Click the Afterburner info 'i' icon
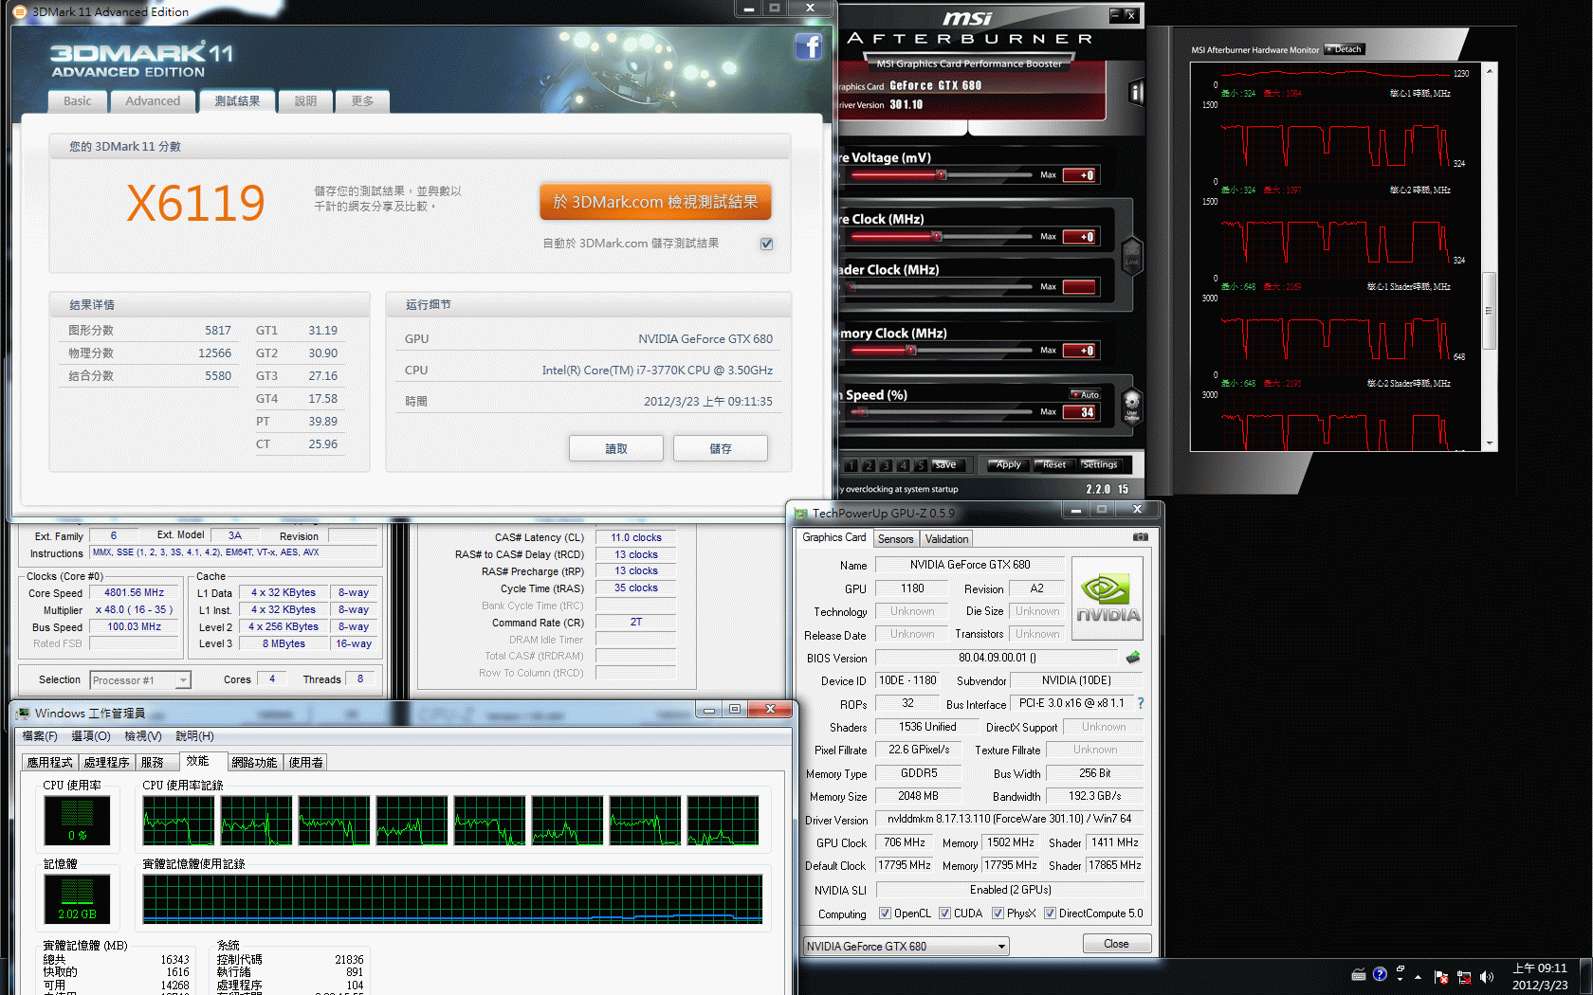 coord(1136,92)
